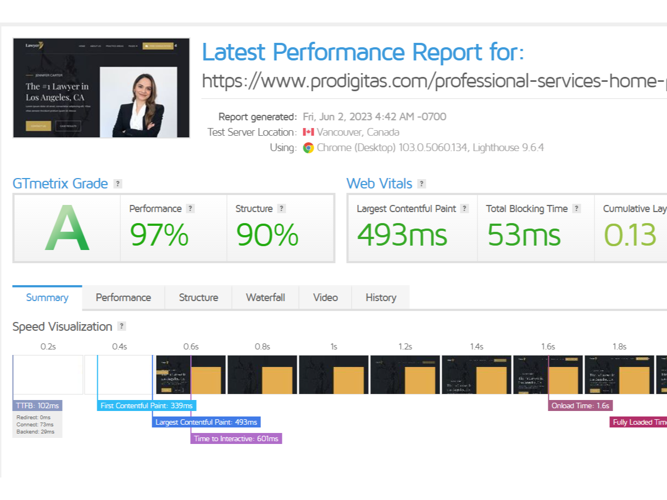Screen dimensions: 667x500
Task: Click the Structure score help icon
Action: click(x=282, y=208)
